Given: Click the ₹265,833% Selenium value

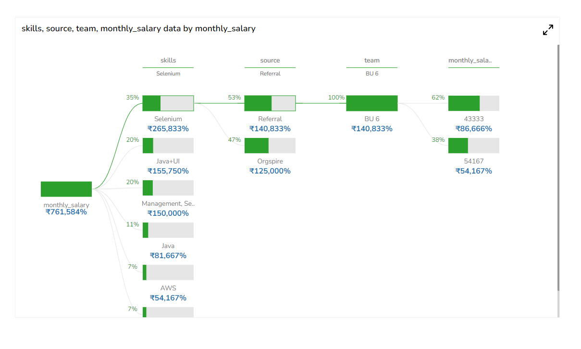Looking at the screenshot, I should pyautogui.click(x=168, y=129).
